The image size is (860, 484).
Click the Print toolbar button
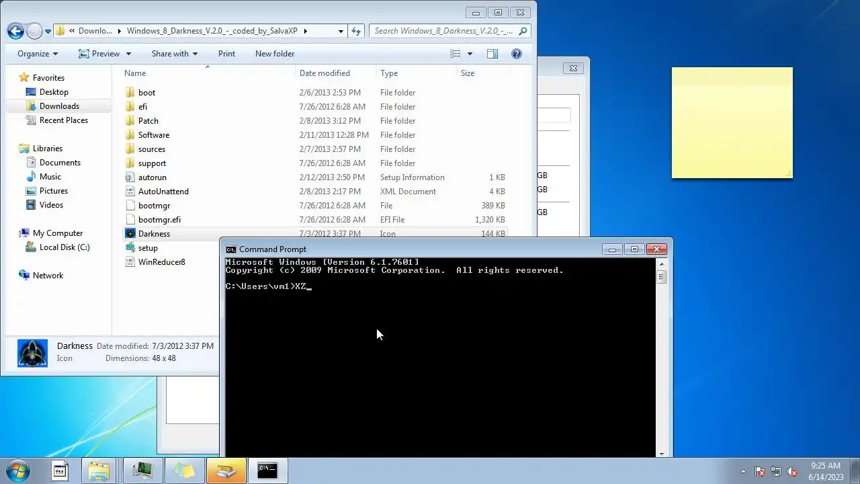(x=226, y=54)
